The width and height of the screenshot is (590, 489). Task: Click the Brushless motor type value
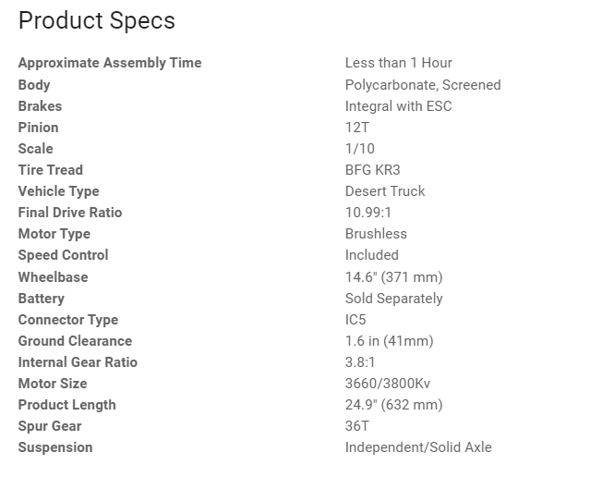click(376, 234)
